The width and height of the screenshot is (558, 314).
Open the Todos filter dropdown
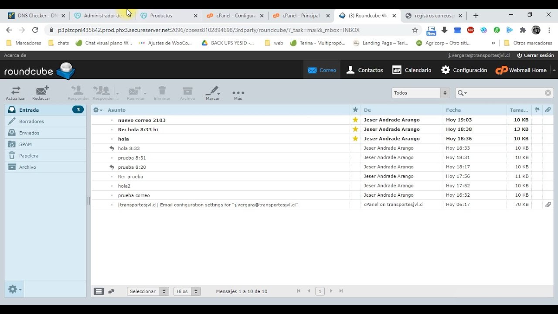coord(420,93)
